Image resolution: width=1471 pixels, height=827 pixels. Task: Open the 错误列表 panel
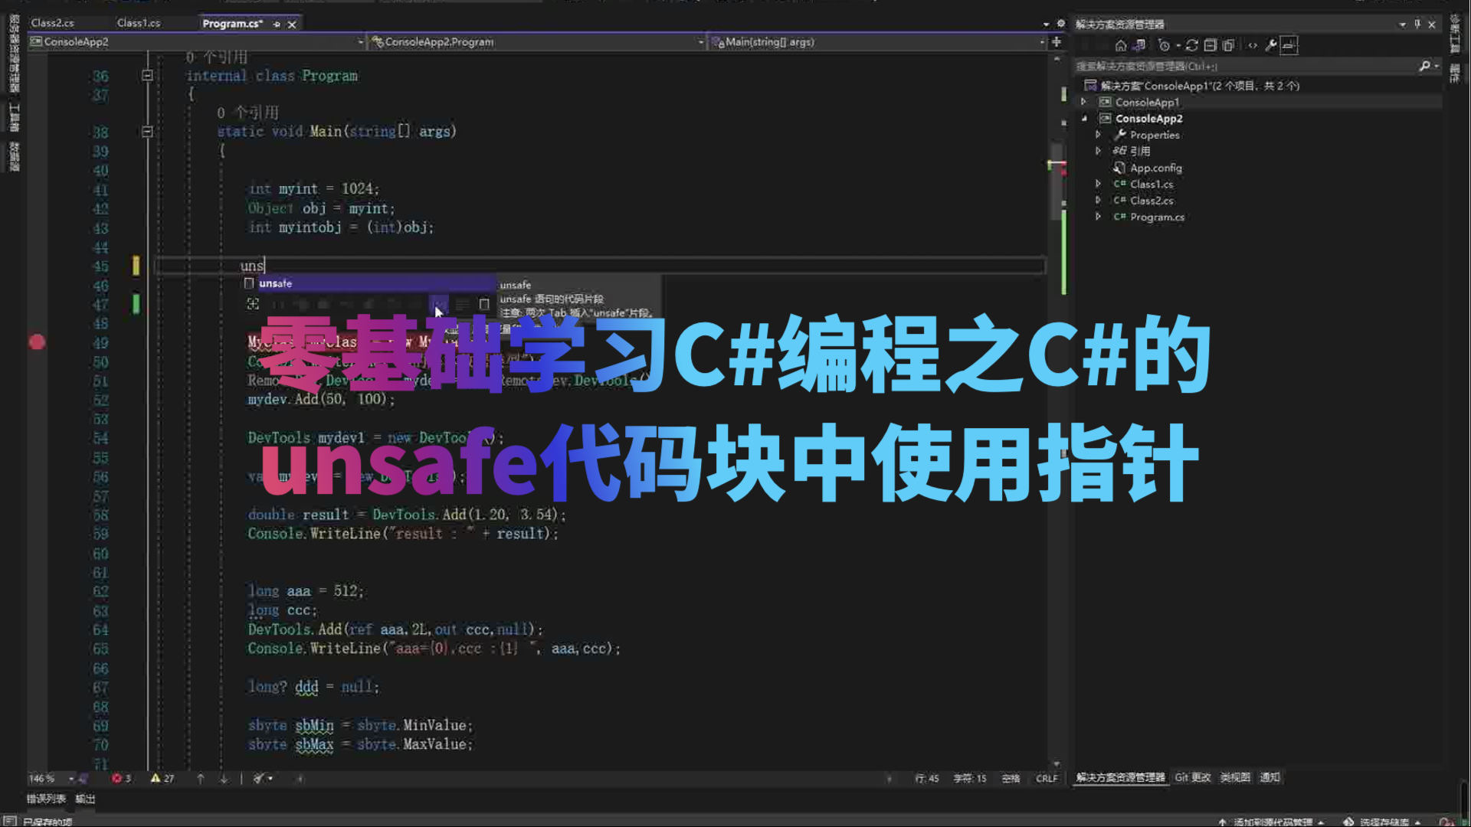[x=46, y=799]
